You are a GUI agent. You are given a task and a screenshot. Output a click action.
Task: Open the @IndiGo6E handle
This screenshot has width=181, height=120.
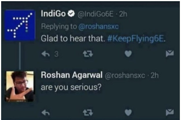(x=96, y=14)
